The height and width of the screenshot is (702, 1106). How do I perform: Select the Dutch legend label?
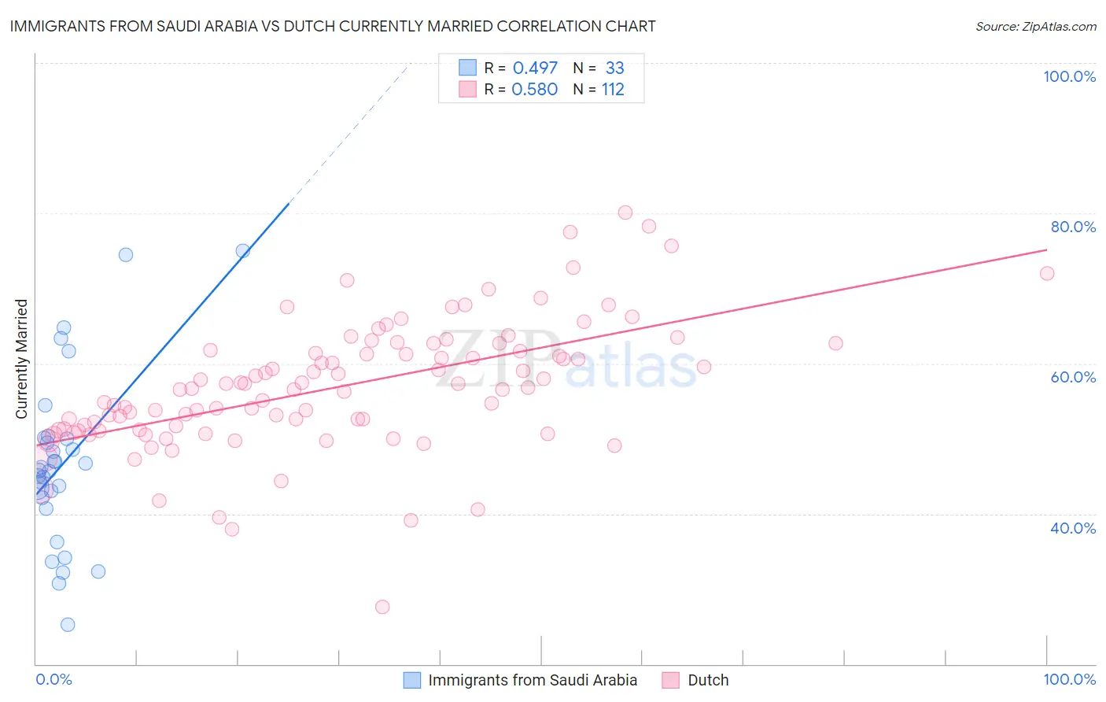coord(708,680)
